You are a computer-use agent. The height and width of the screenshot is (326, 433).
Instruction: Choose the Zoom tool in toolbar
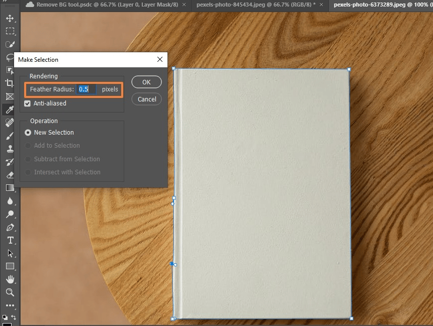[10, 292]
